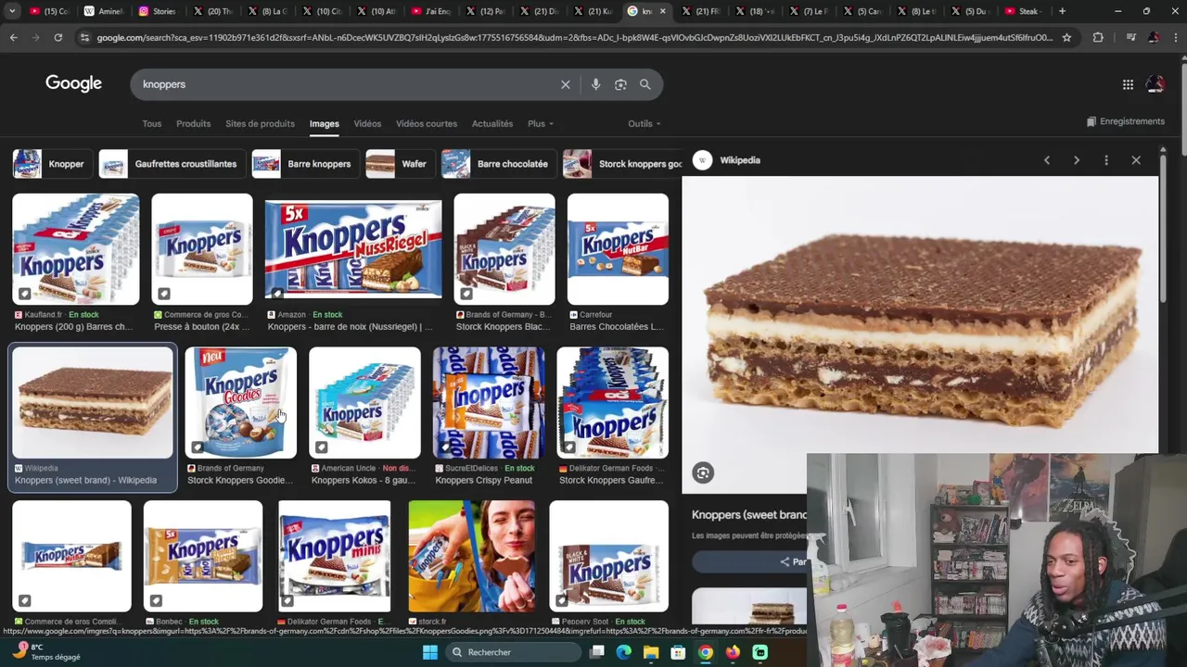Image resolution: width=1187 pixels, height=667 pixels.
Task: Close the Wikipedia image preview panel
Action: click(1136, 160)
